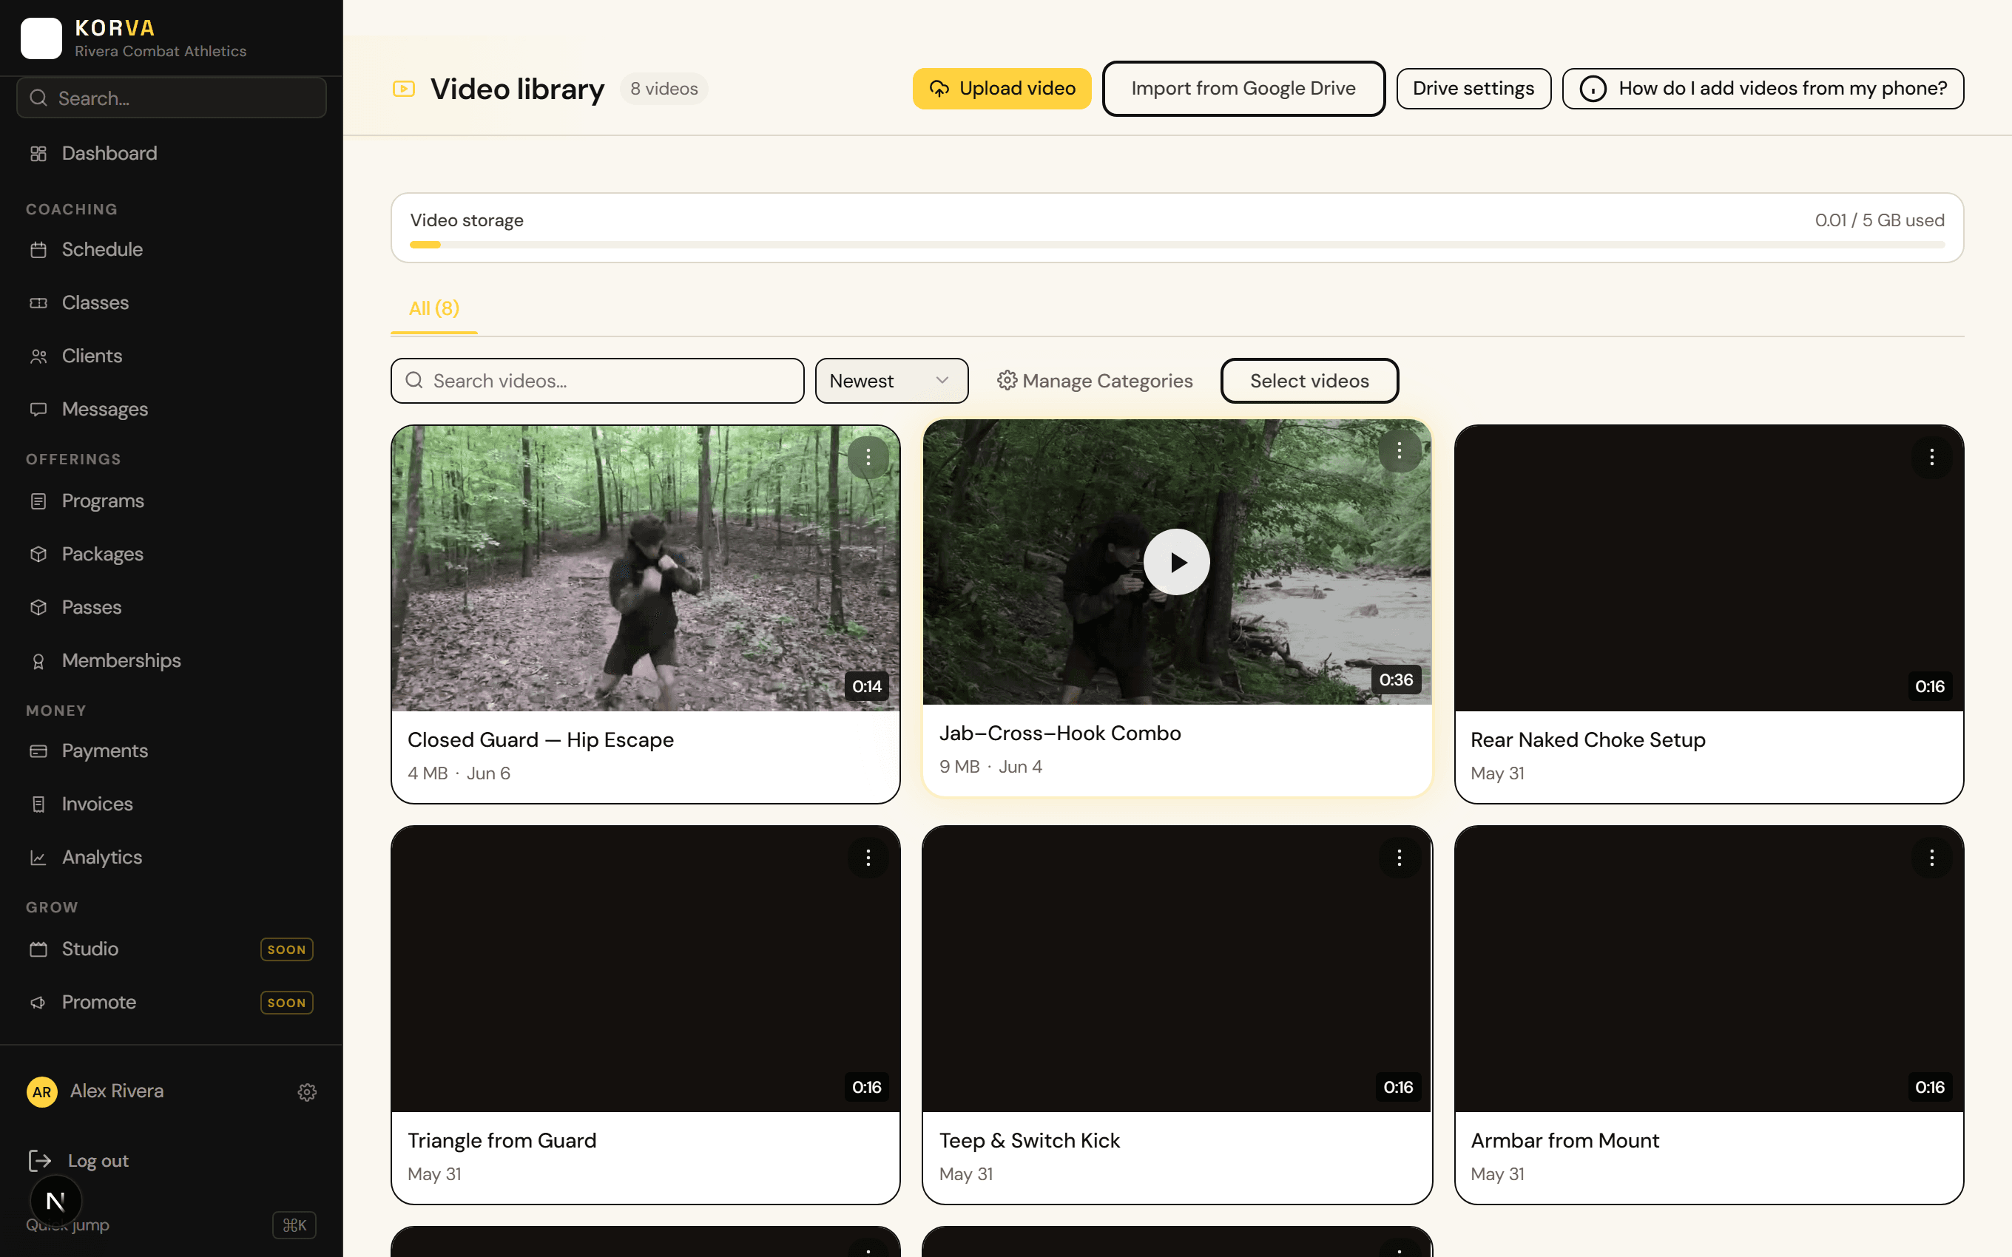The width and height of the screenshot is (2012, 1257).
Task: Click the Quick jump ⌘K shortcut
Action: tap(294, 1224)
